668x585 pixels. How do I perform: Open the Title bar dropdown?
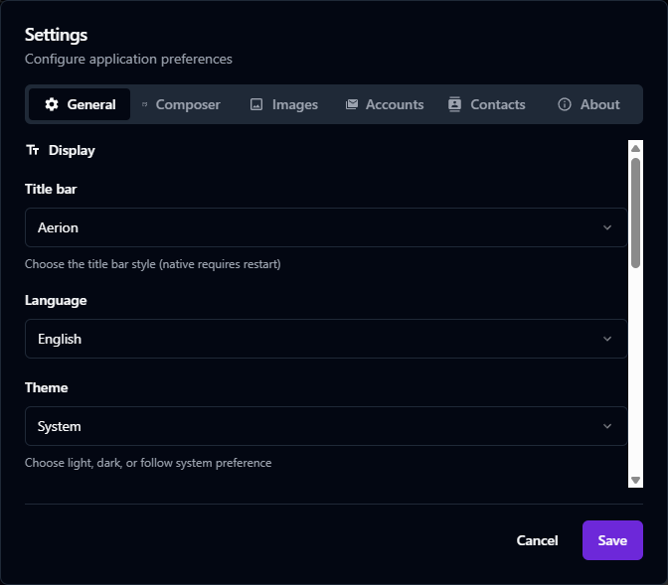325,227
